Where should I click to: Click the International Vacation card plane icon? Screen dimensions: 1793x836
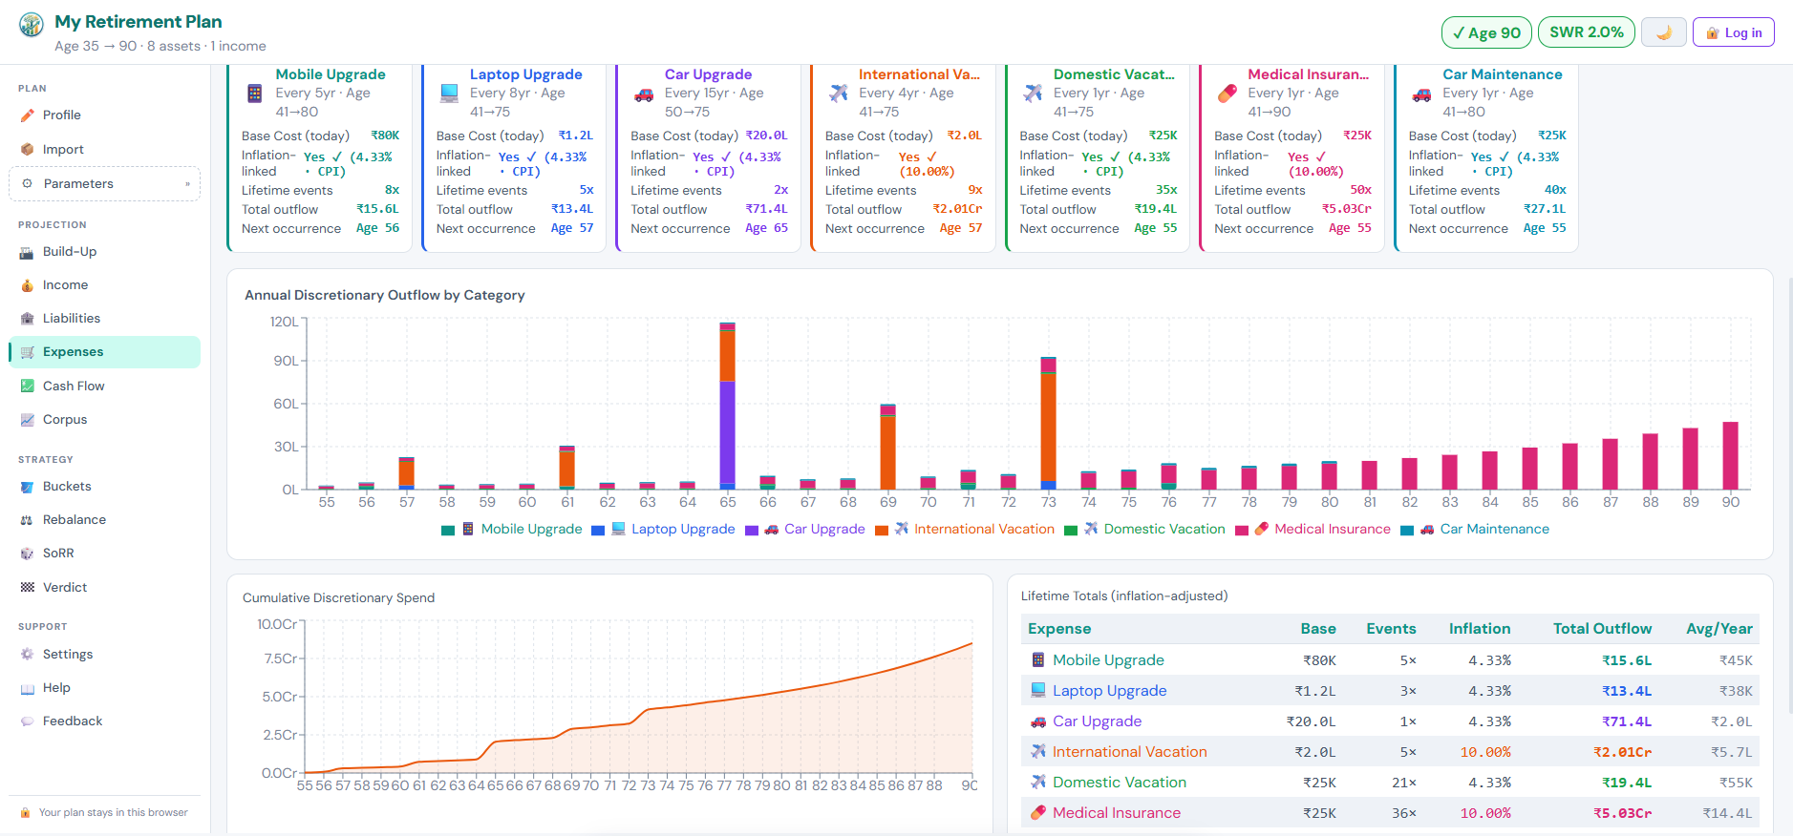[x=839, y=94]
